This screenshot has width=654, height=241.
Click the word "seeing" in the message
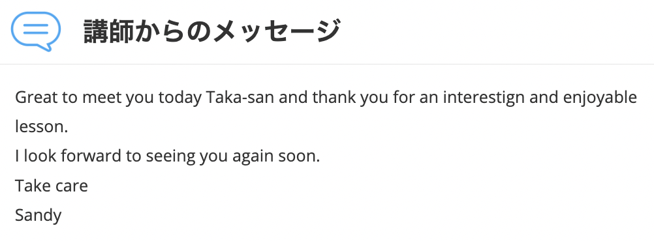click(170, 158)
